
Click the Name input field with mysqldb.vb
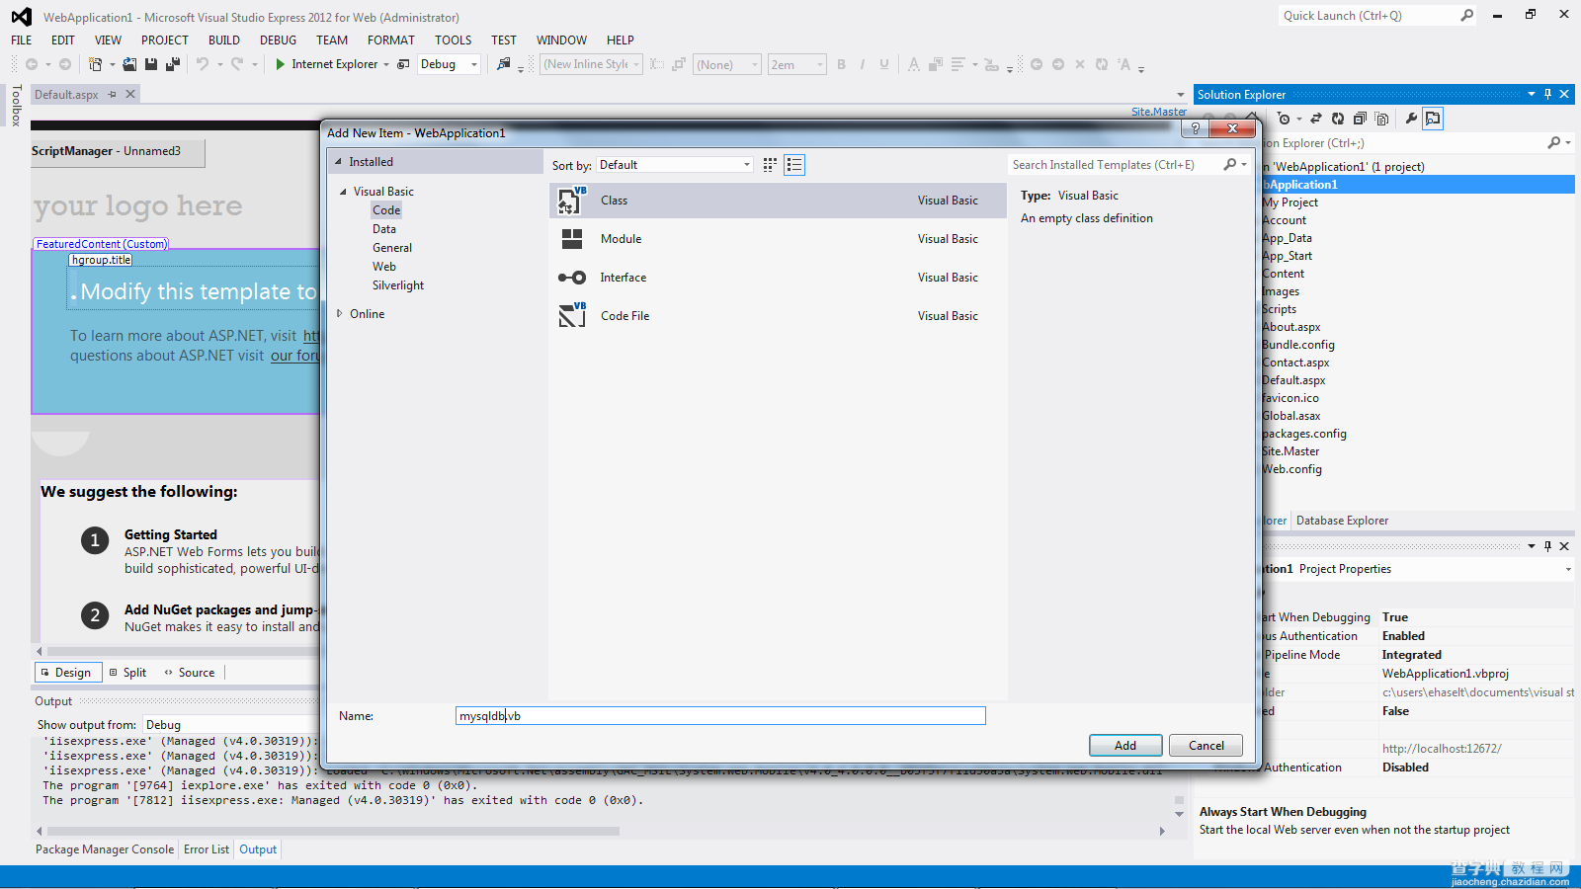(x=720, y=716)
